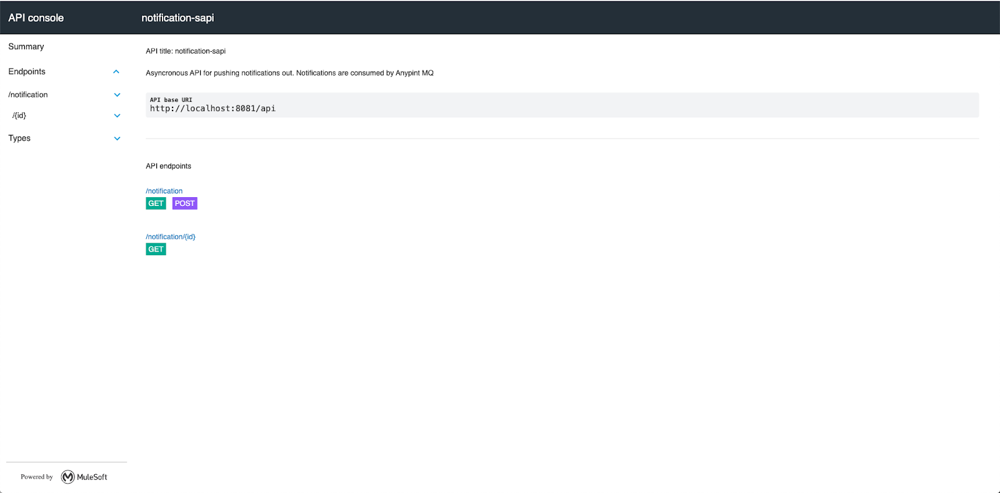Expand the /notification sidebar chevron

tap(117, 95)
